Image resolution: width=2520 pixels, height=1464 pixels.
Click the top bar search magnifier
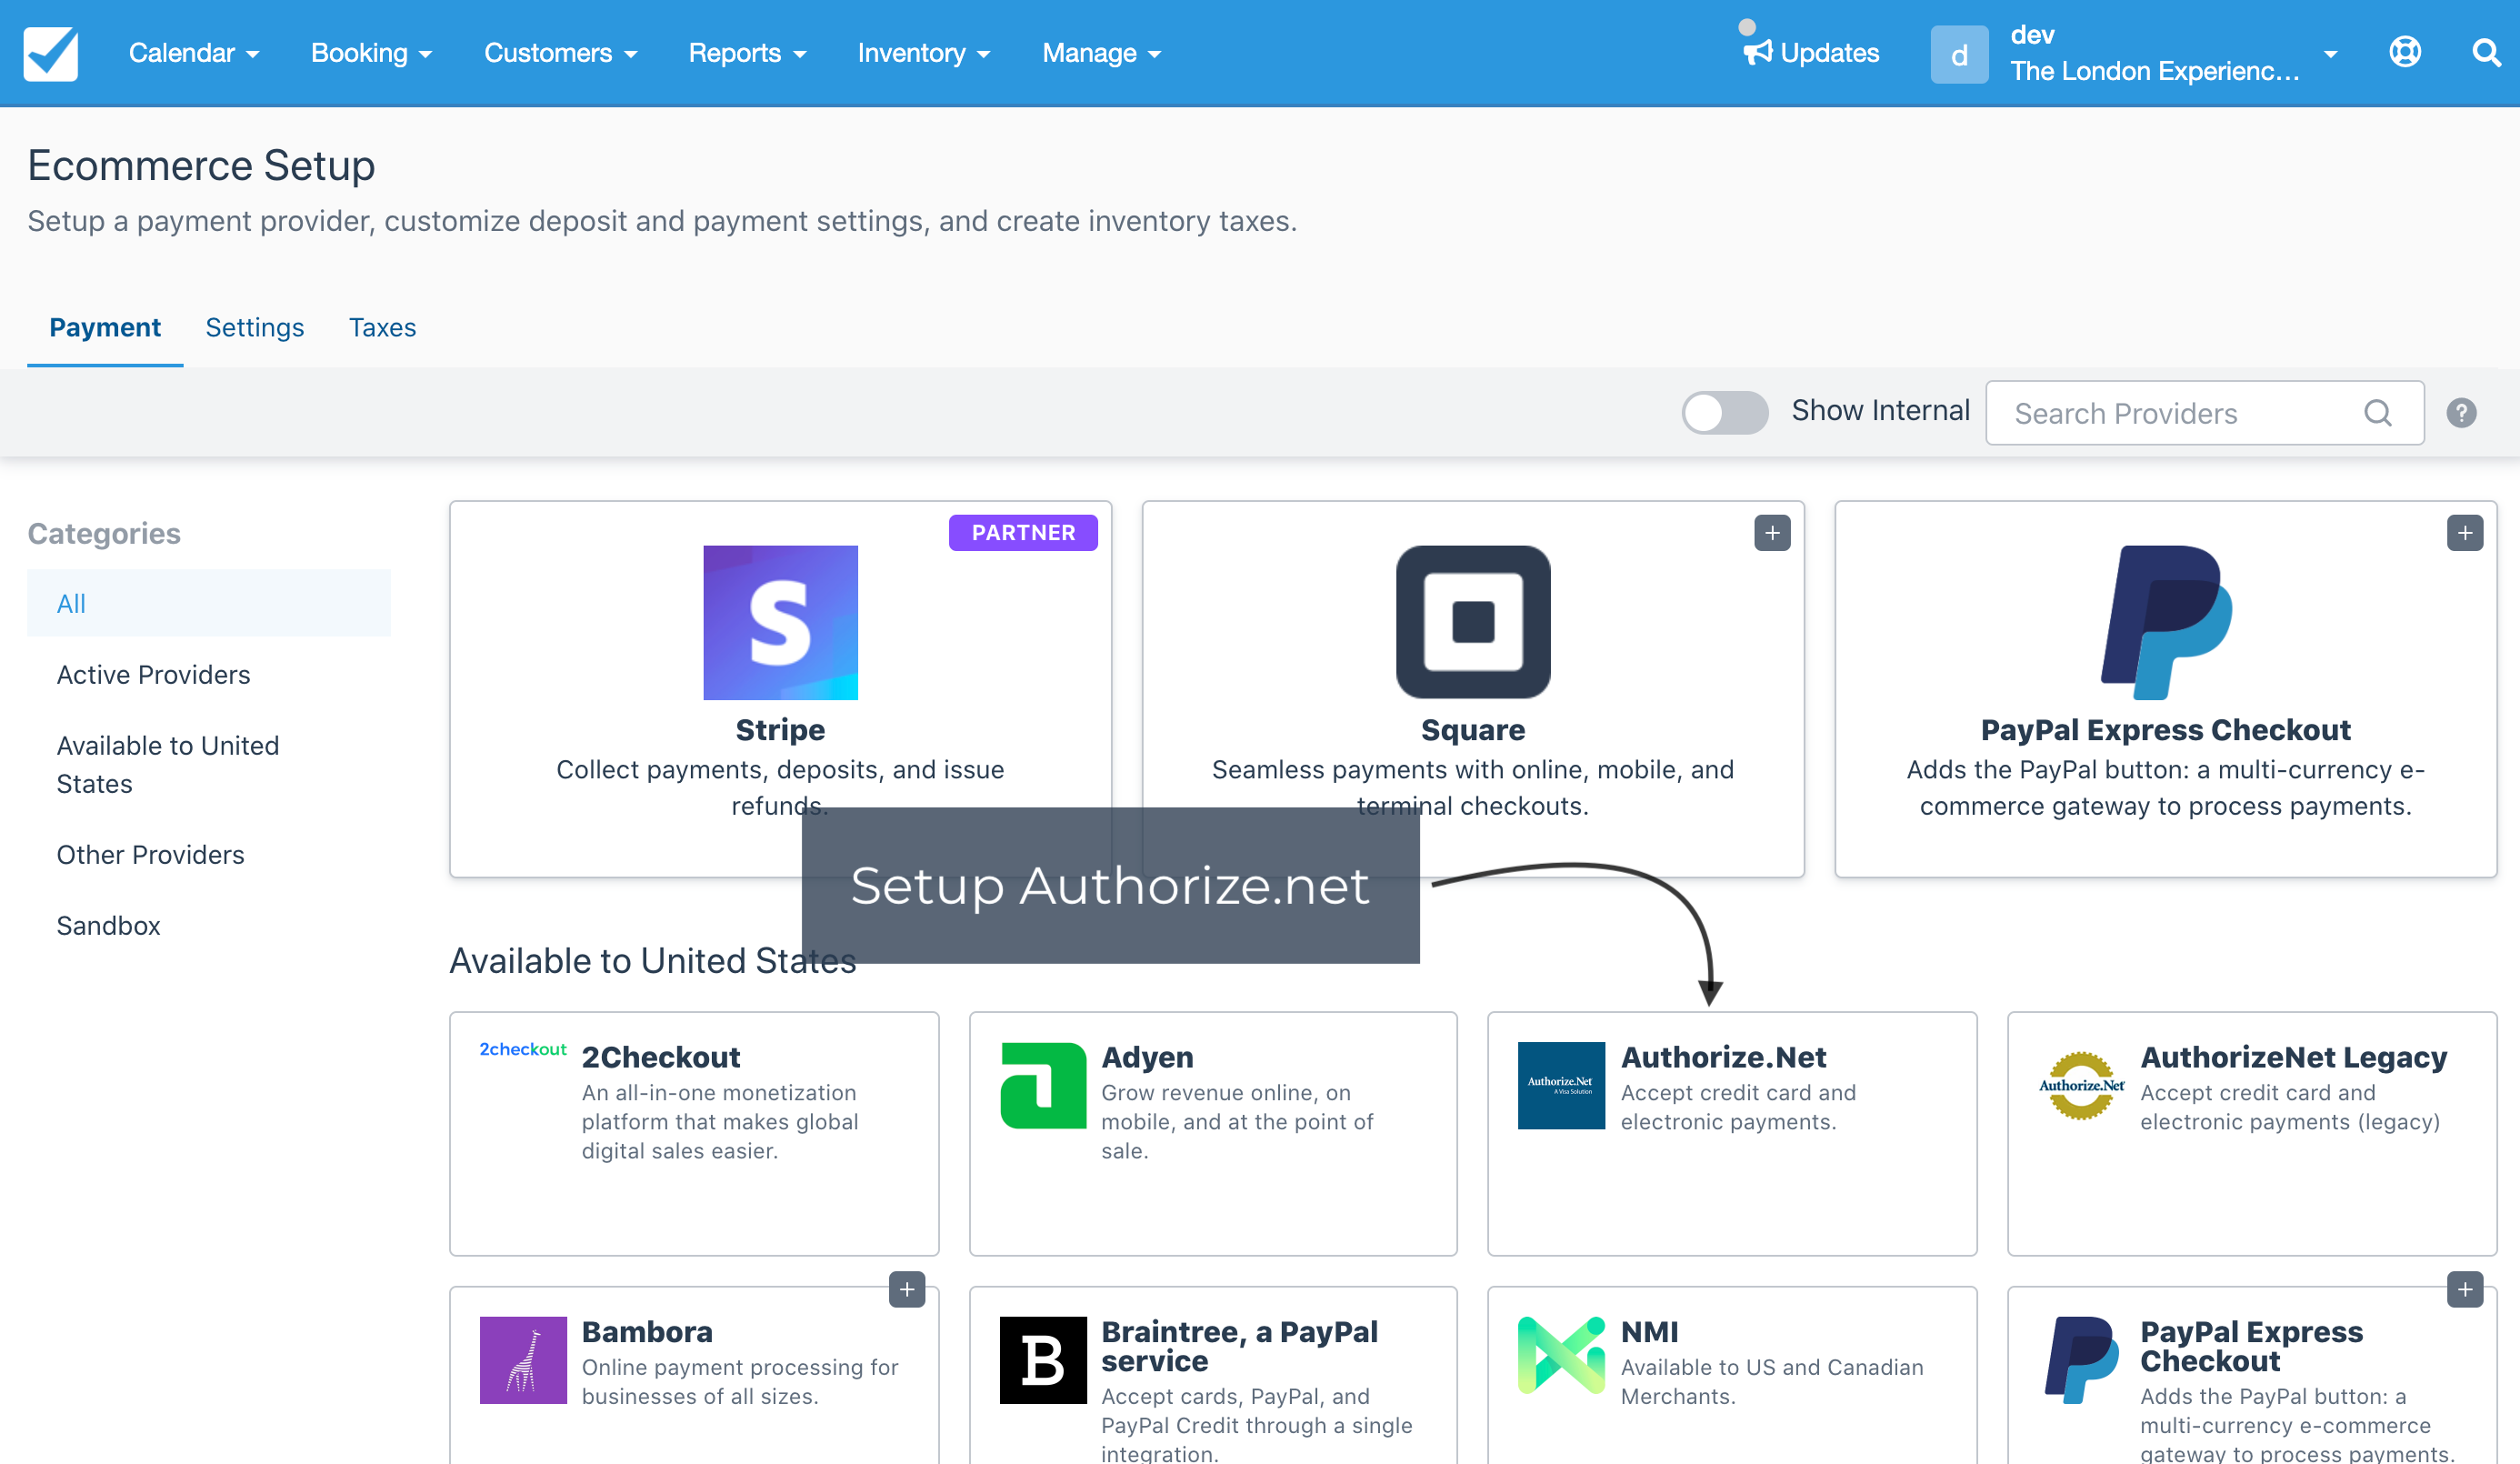pyautogui.click(x=2486, y=52)
